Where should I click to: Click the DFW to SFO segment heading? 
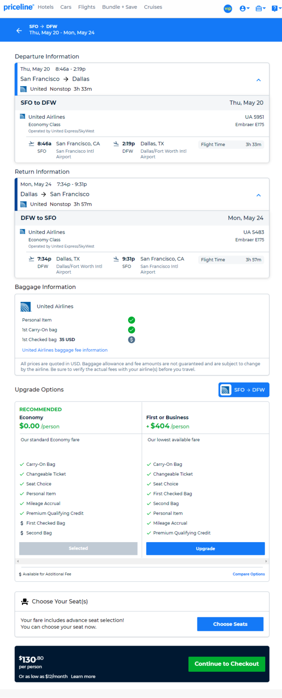38,218
